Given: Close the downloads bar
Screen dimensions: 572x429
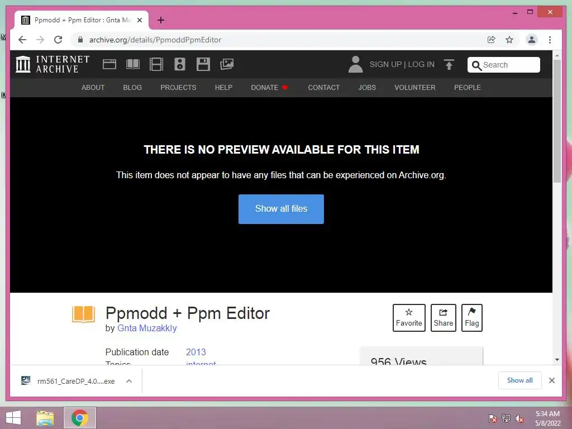Looking at the screenshot, I should click(x=551, y=380).
